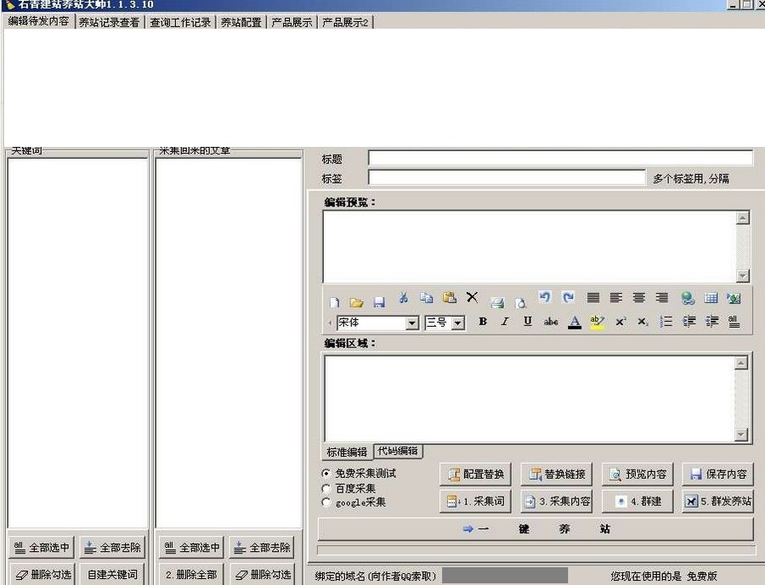Switch to the 养站配置 tab

pos(241,22)
